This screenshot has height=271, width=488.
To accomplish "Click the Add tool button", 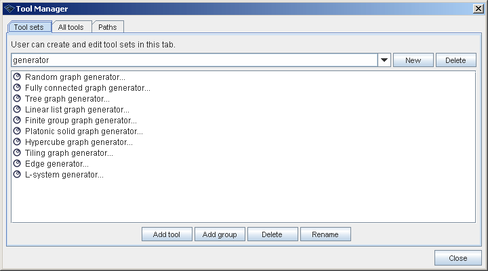I will point(167,234).
